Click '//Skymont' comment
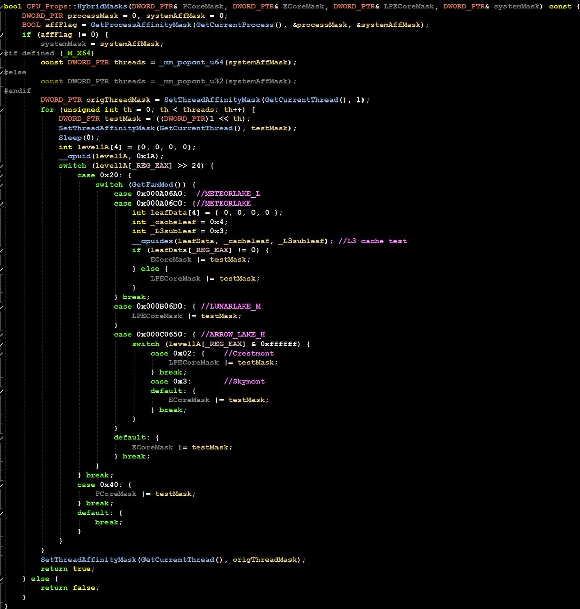Screen dimensions: 580x609 244,382
